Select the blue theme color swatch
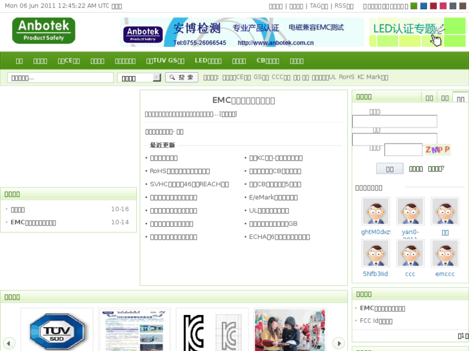Image resolution: width=469 pixels, height=351 pixels. [424, 6]
